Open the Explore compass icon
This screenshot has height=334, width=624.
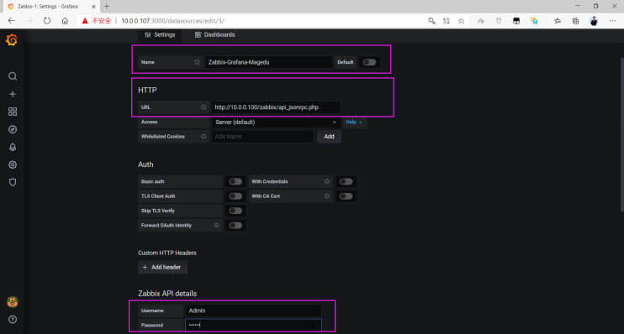[x=13, y=129]
